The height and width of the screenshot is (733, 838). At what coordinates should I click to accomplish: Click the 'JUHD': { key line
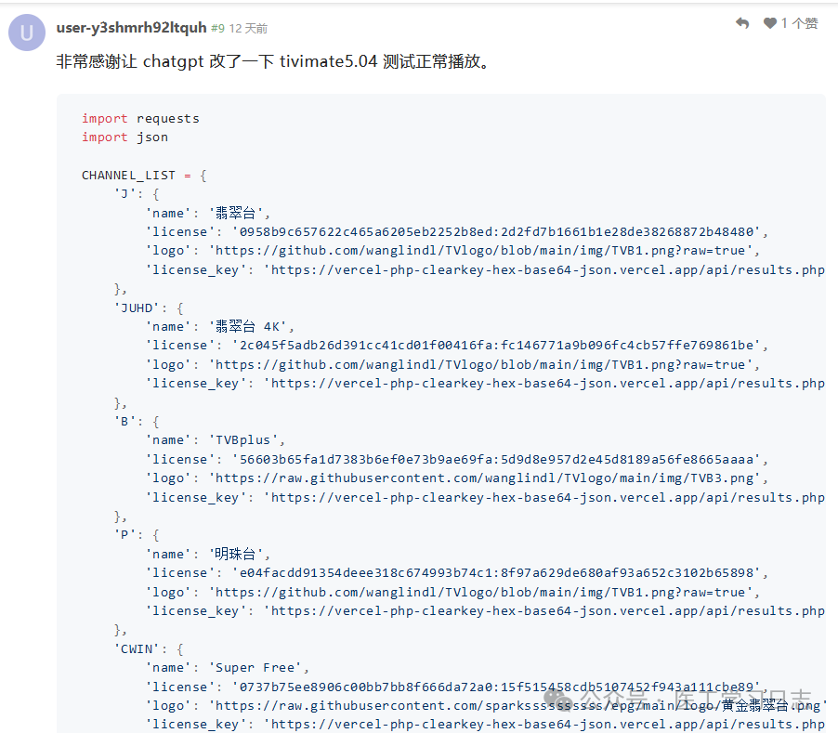tap(149, 308)
